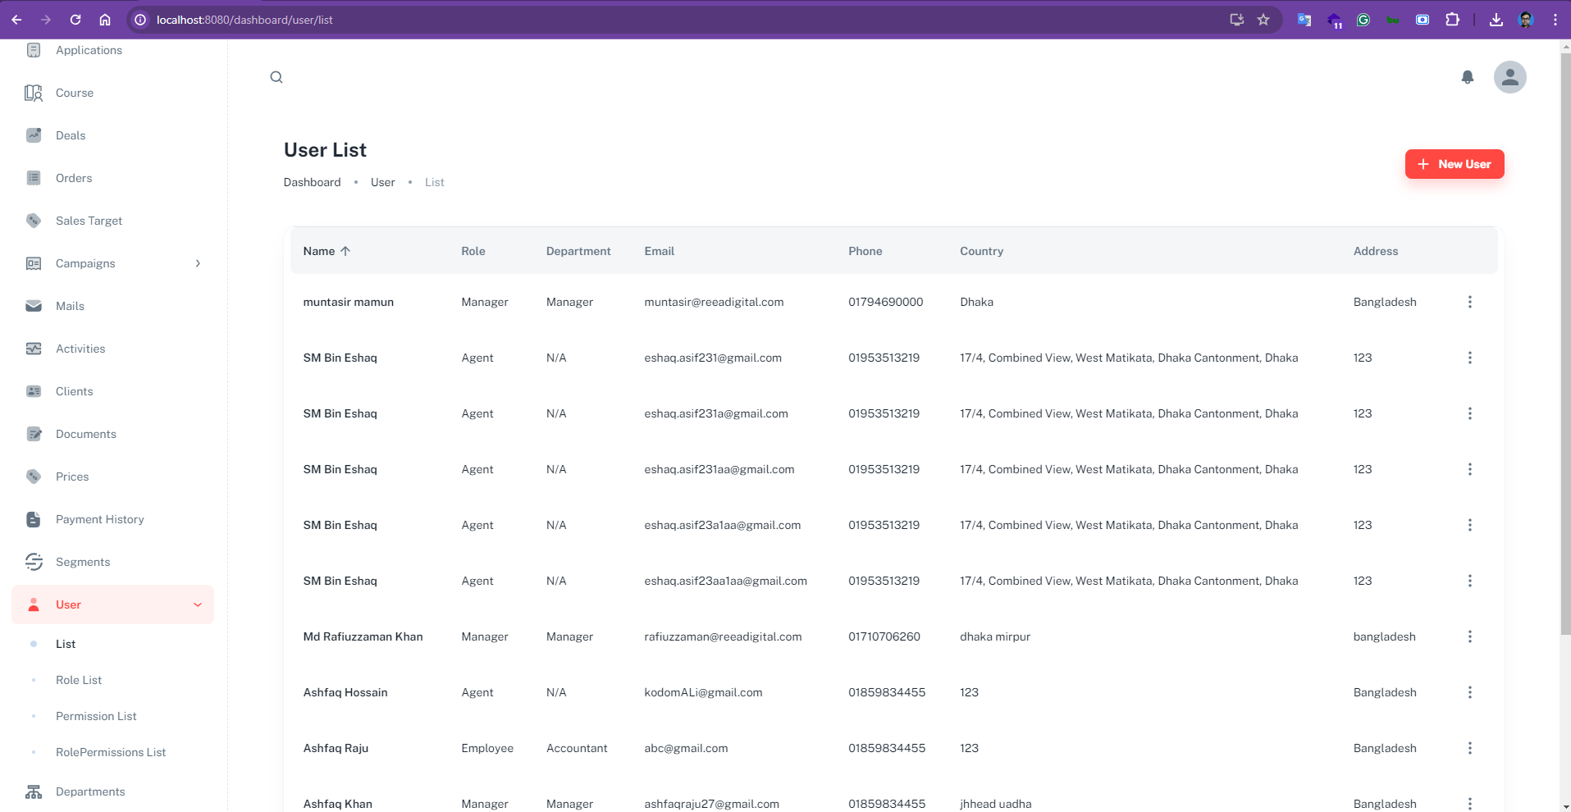Go to Permission List in sidebar
The image size is (1571, 812).
point(96,716)
